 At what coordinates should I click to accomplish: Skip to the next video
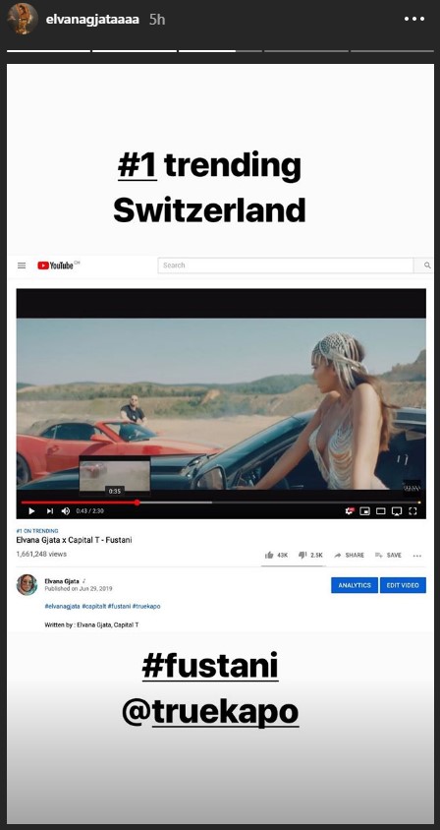point(50,510)
